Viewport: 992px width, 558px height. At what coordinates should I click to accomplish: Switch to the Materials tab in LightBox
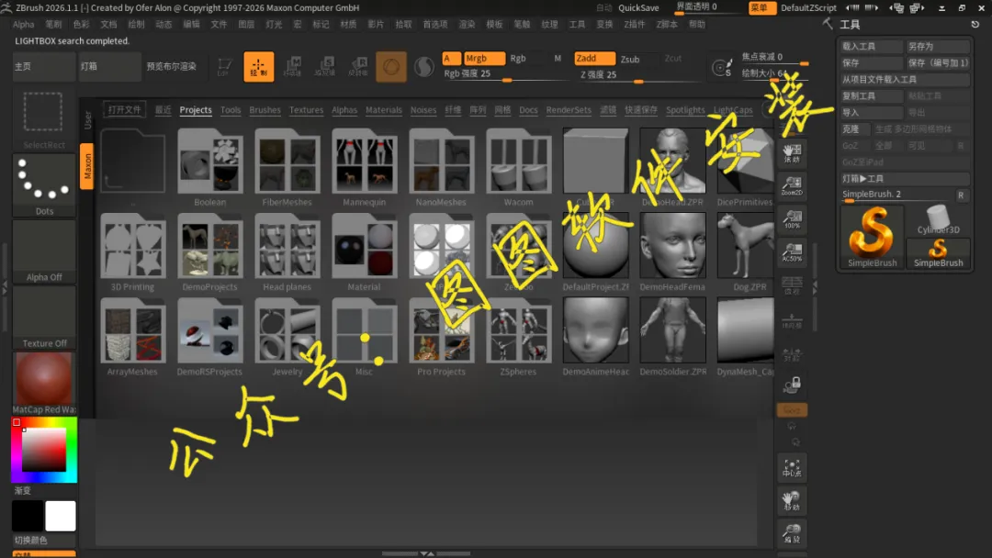pyautogui.click(x=383, y=110)
